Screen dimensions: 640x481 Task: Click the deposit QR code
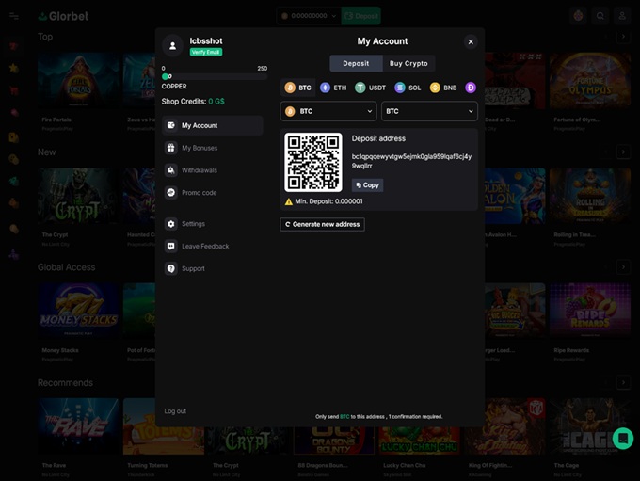point(313,162)
